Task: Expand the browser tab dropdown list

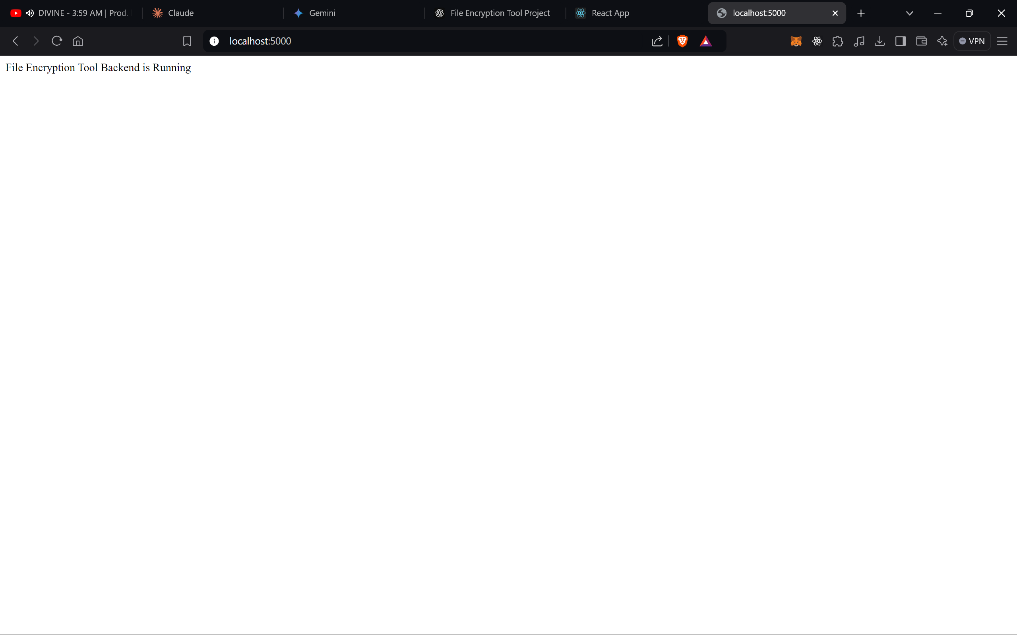Action: click(910, 12)
